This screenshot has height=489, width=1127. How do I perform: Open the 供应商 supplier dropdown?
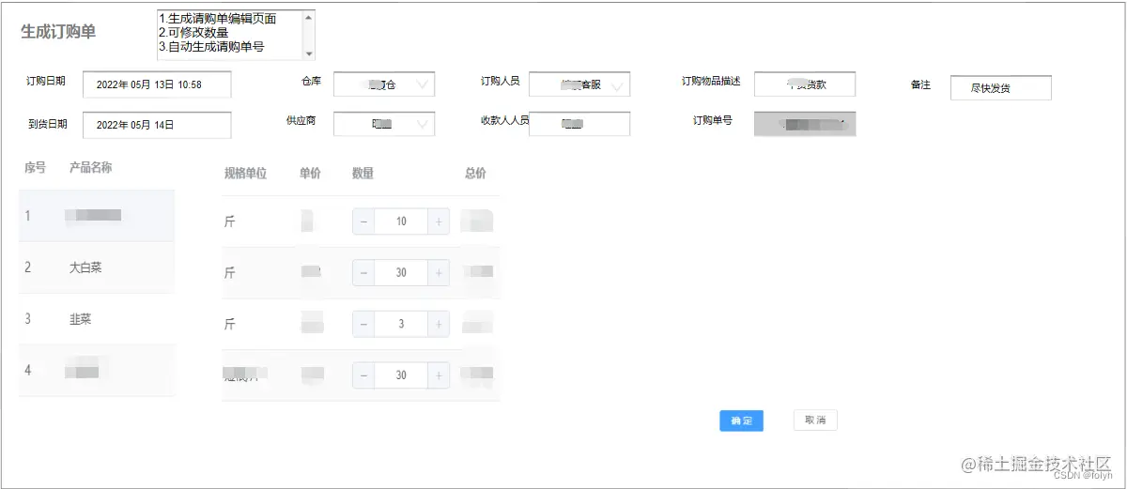click(x=384, y=124)
